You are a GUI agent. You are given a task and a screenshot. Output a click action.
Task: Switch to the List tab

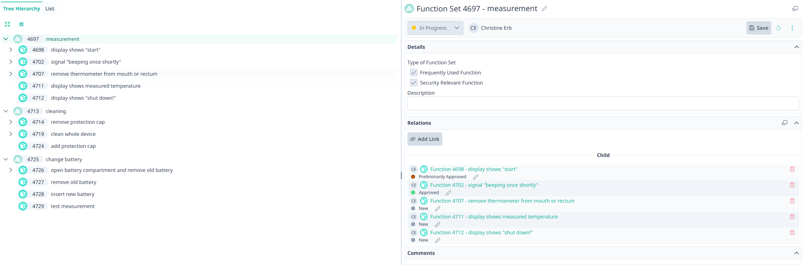pos(50,9)
